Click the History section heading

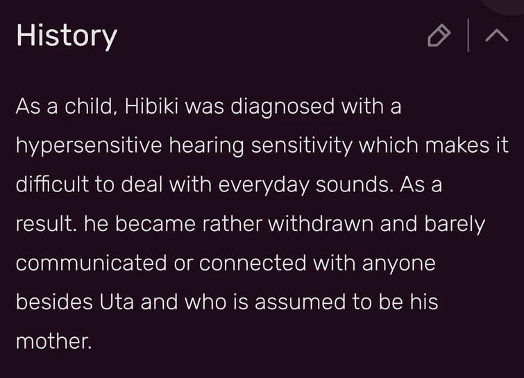(67, 35)
